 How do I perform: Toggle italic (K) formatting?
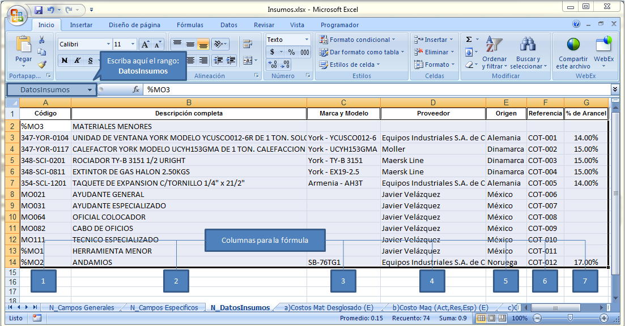pyautogui.click(x=78, y=61)
